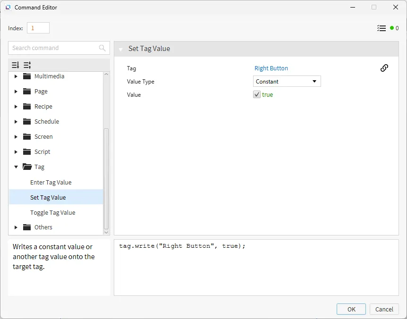
Task: Expand the Script category arrow
Action: coord(16,152)
